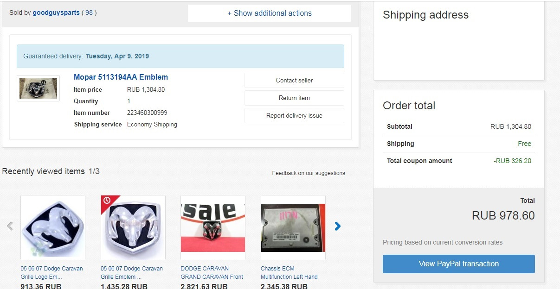Click the red clock badge on second item
This screenshot has height=289, width=560.
[x=107, y=201]
